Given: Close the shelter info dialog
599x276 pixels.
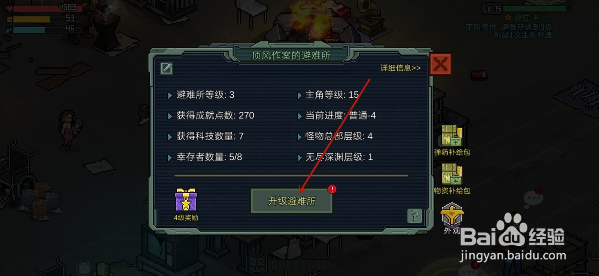Looking at the screenshot, I should [440, 65].
